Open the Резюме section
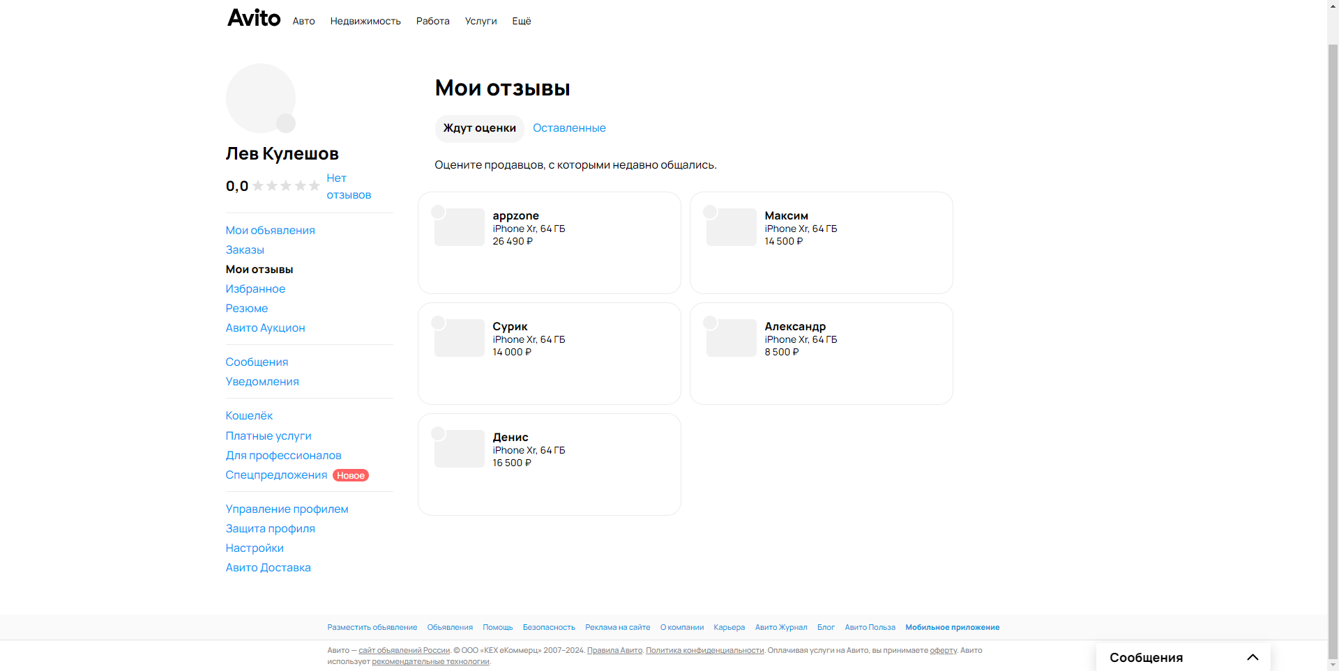This screenshot has height=671, width=1339. point(246,308)
